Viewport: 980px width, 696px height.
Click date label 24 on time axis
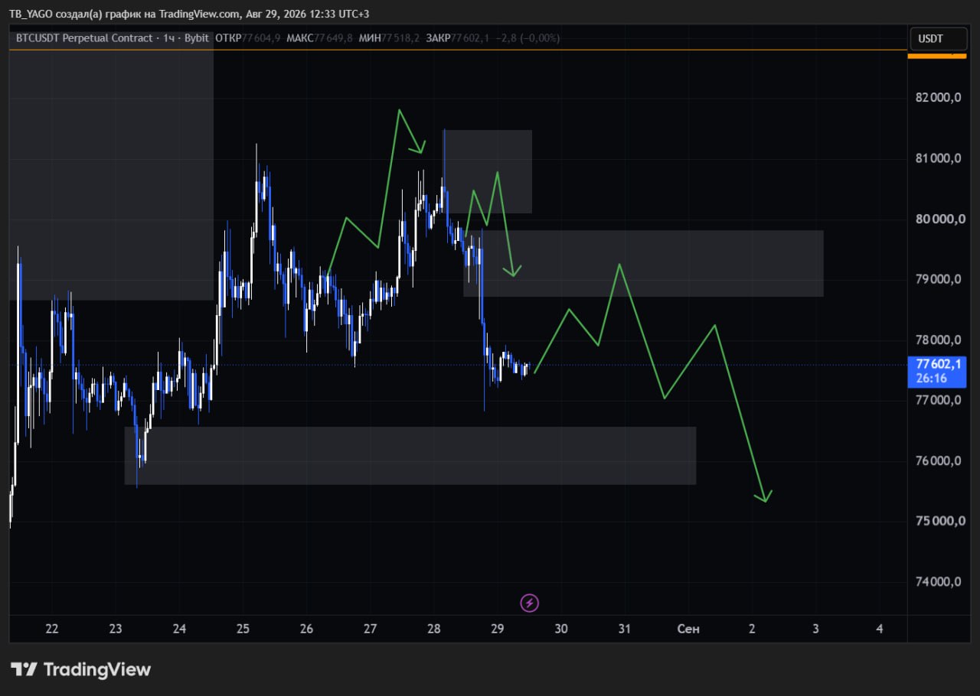(179, 629)
